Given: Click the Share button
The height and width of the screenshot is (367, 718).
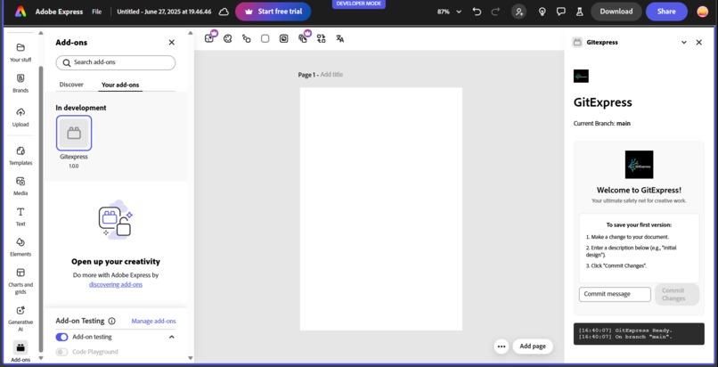Looking at the screenshot, I should tap(666, 12).
